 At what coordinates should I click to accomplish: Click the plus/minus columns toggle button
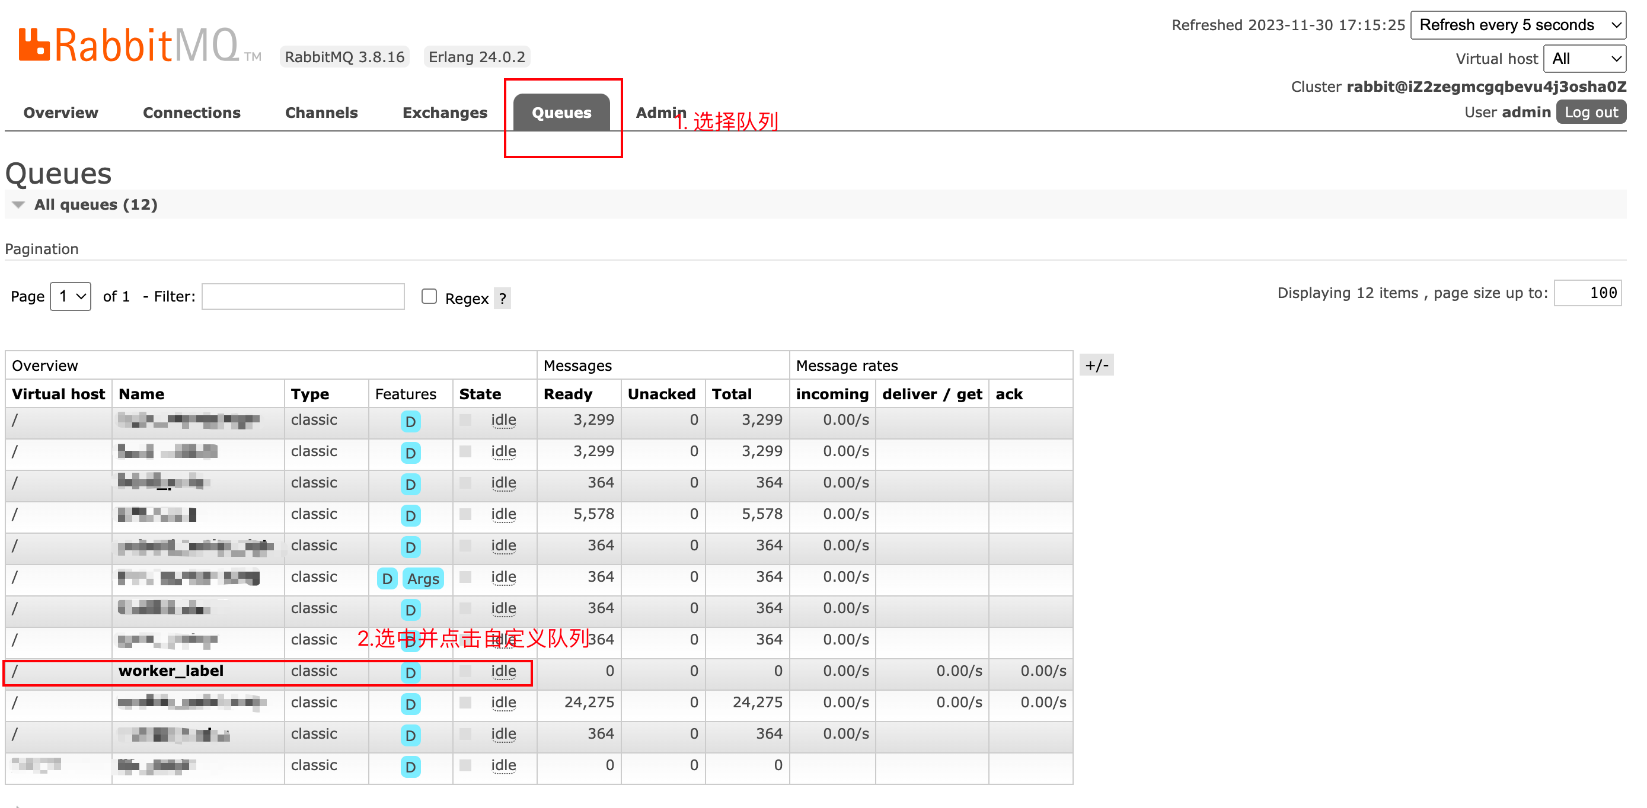click(x=1096, y=365)
